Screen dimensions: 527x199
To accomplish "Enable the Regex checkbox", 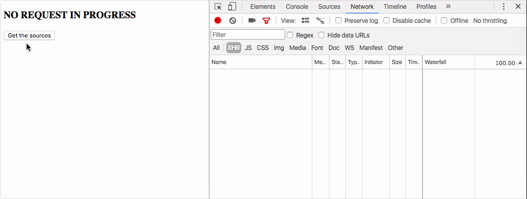I will pyautogui.click(x=290, y=35).
